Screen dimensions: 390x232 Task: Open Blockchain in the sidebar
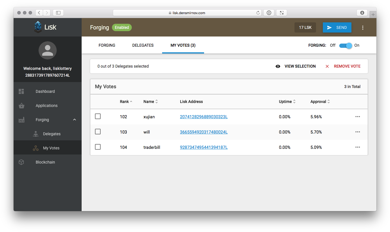coord(48,162)
